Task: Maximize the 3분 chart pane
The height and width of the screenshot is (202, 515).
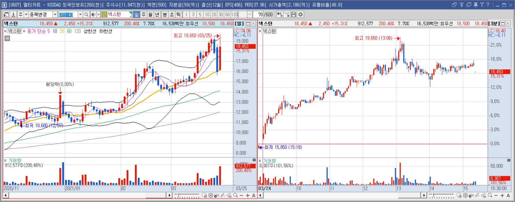Action: point(503,24)
